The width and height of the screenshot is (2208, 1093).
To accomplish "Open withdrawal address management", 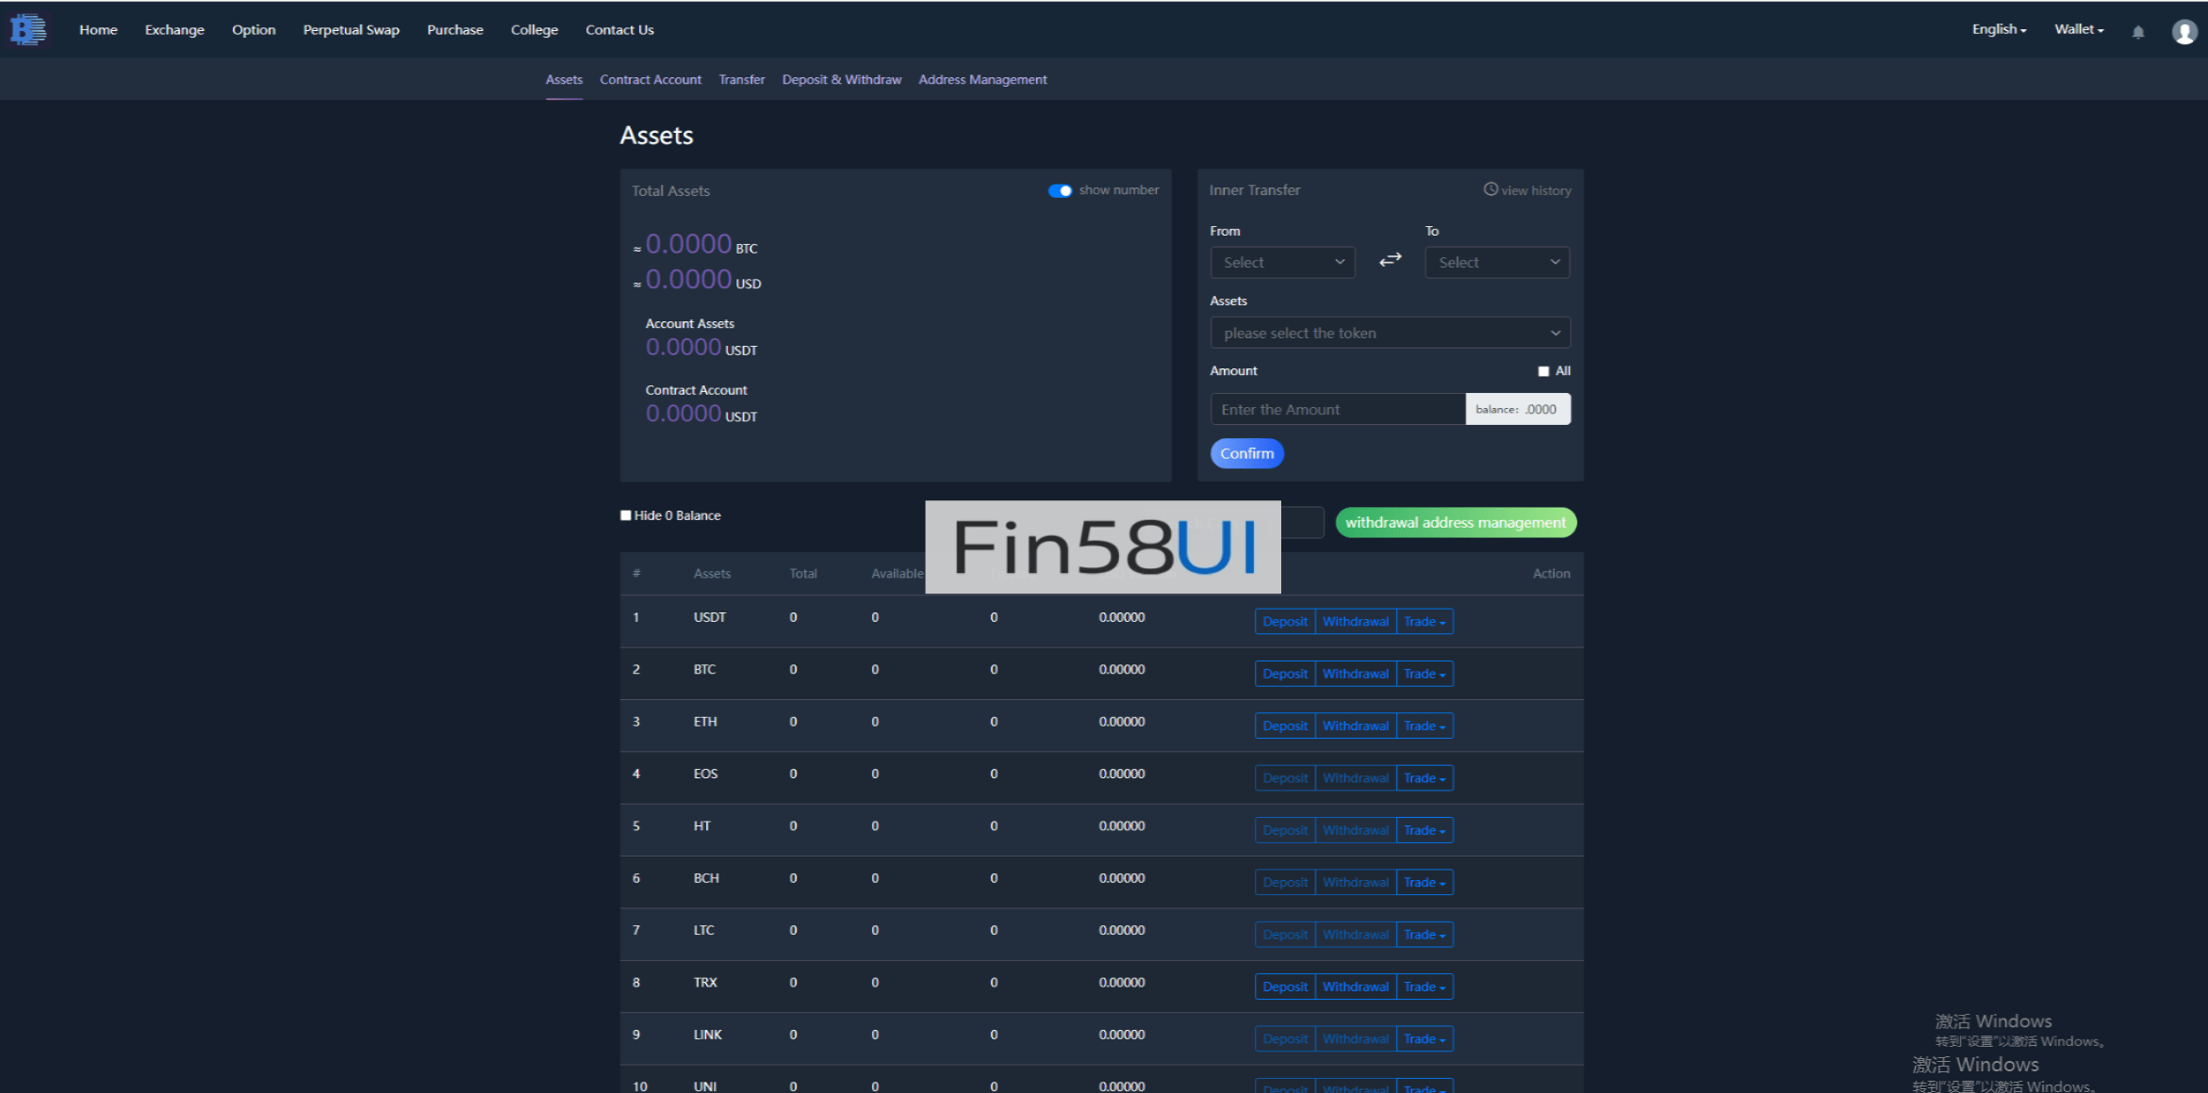I will (x=1455, y=523).
